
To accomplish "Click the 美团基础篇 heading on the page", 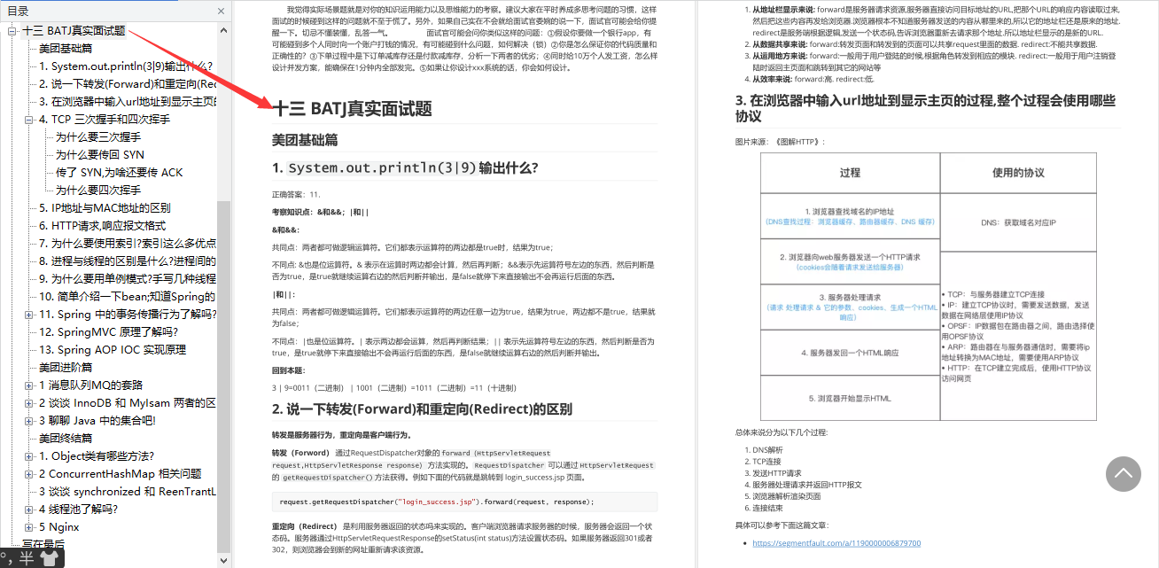I will (x=305, y=140).
